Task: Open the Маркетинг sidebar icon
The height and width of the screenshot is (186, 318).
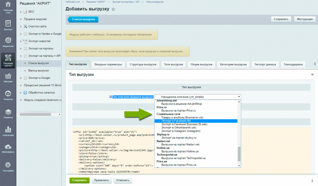Action: pyautogui.click(x=8, y=42)
